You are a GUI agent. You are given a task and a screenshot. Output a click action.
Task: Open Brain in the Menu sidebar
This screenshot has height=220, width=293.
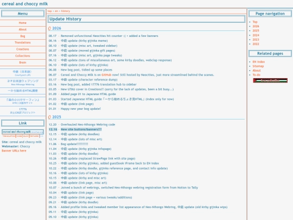[x=23, y=62]
